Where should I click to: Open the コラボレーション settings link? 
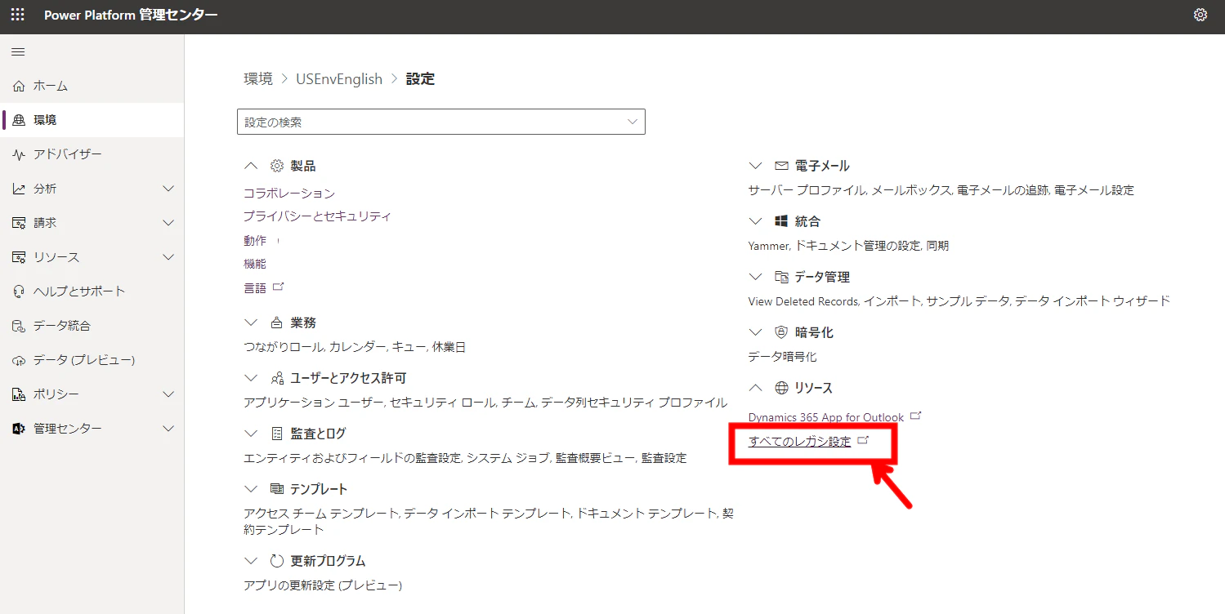[x=289, y=194]
